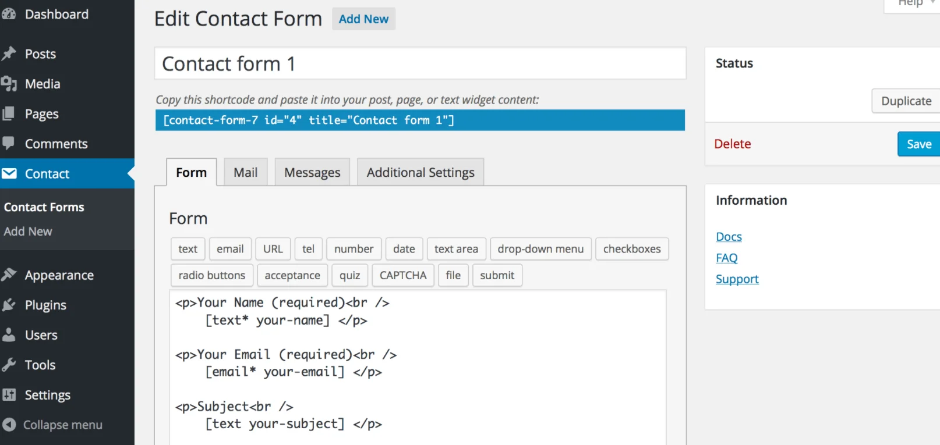The width and height of the screenshot is (940, 445).
Task: Click the Media icon in sidebar
Action: coord(9,84)
